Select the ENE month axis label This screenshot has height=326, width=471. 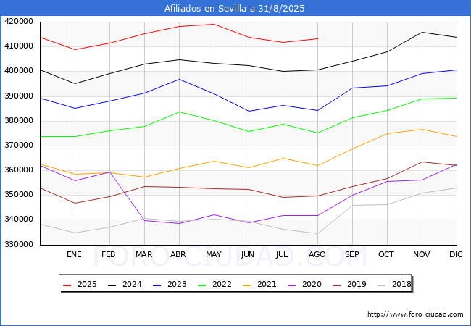(x=74, y=255)
